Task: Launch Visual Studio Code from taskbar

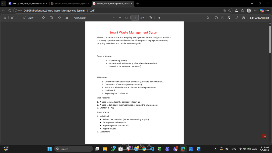Action: point(152,149)
